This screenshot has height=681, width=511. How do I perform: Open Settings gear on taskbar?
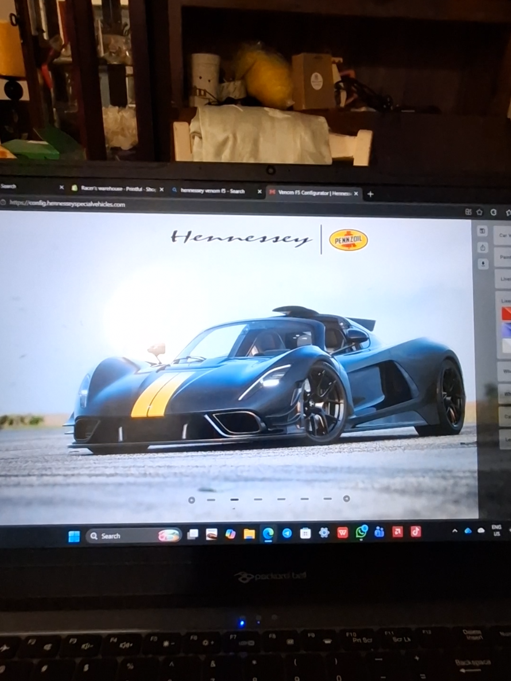coord(324,532)
